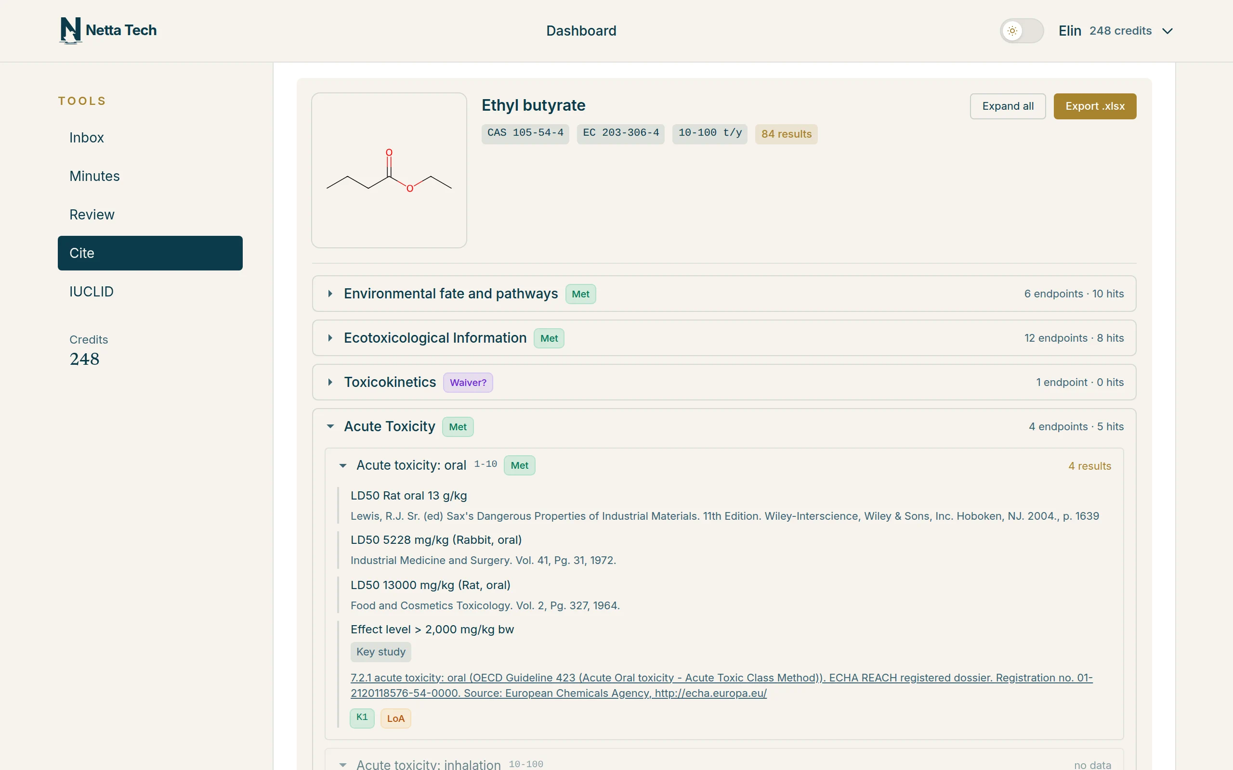Export results with Export .xlsx button
Viewport: 1233px width, 770px height.
[x=1094, y=106]
